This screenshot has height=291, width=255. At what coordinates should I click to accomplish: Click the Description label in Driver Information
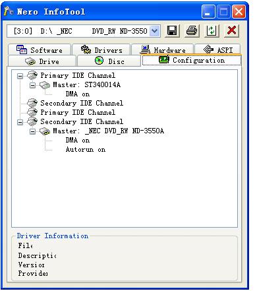tap(37, 255)
